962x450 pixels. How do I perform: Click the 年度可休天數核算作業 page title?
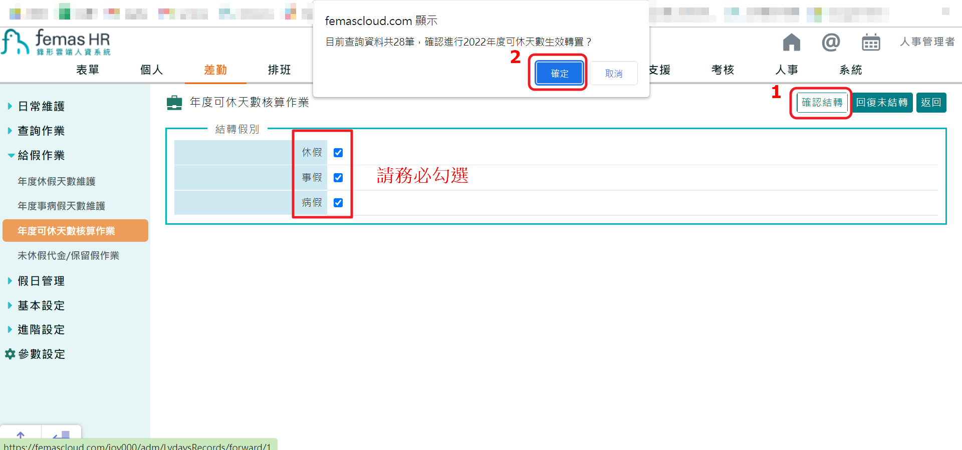click(250, 102)
